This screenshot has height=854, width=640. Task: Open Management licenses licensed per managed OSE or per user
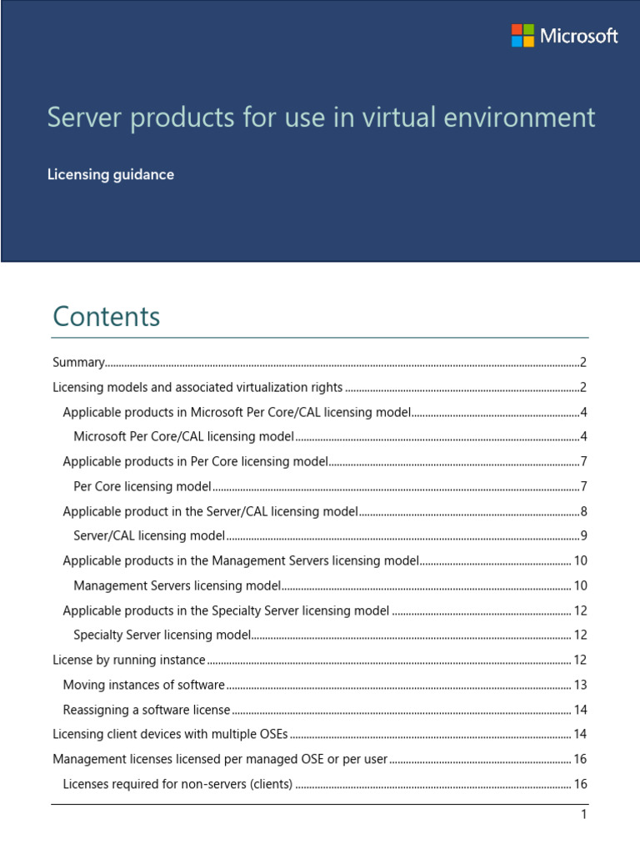point(319,759)
